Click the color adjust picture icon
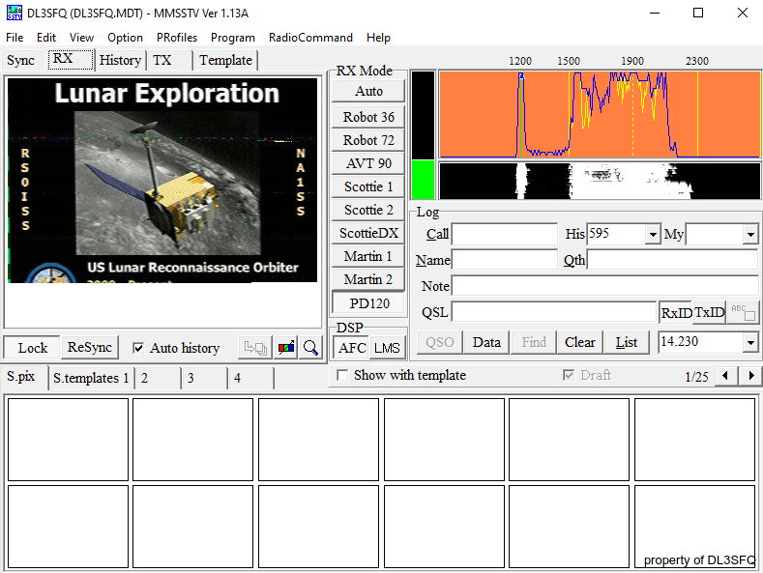 (x=286, y=348)
